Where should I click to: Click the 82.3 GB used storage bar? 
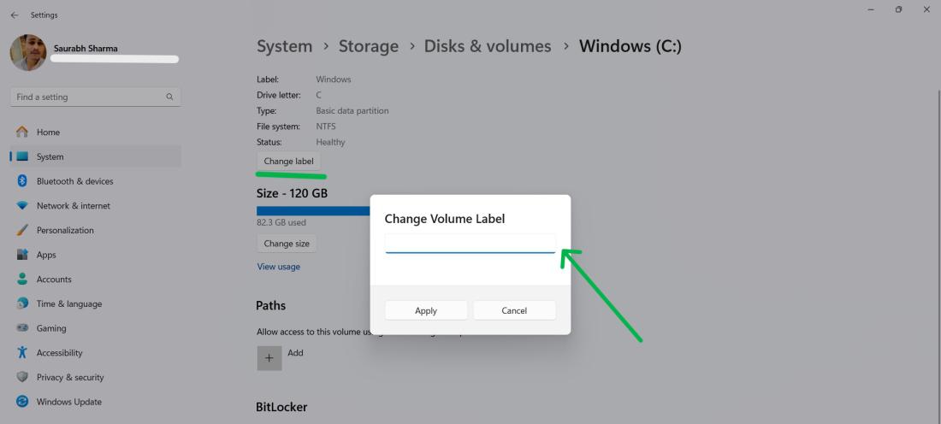pyautogui.click(x=312, y=210)
